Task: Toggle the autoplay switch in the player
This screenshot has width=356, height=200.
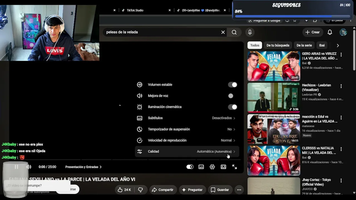Action: [x=190, y=167]
